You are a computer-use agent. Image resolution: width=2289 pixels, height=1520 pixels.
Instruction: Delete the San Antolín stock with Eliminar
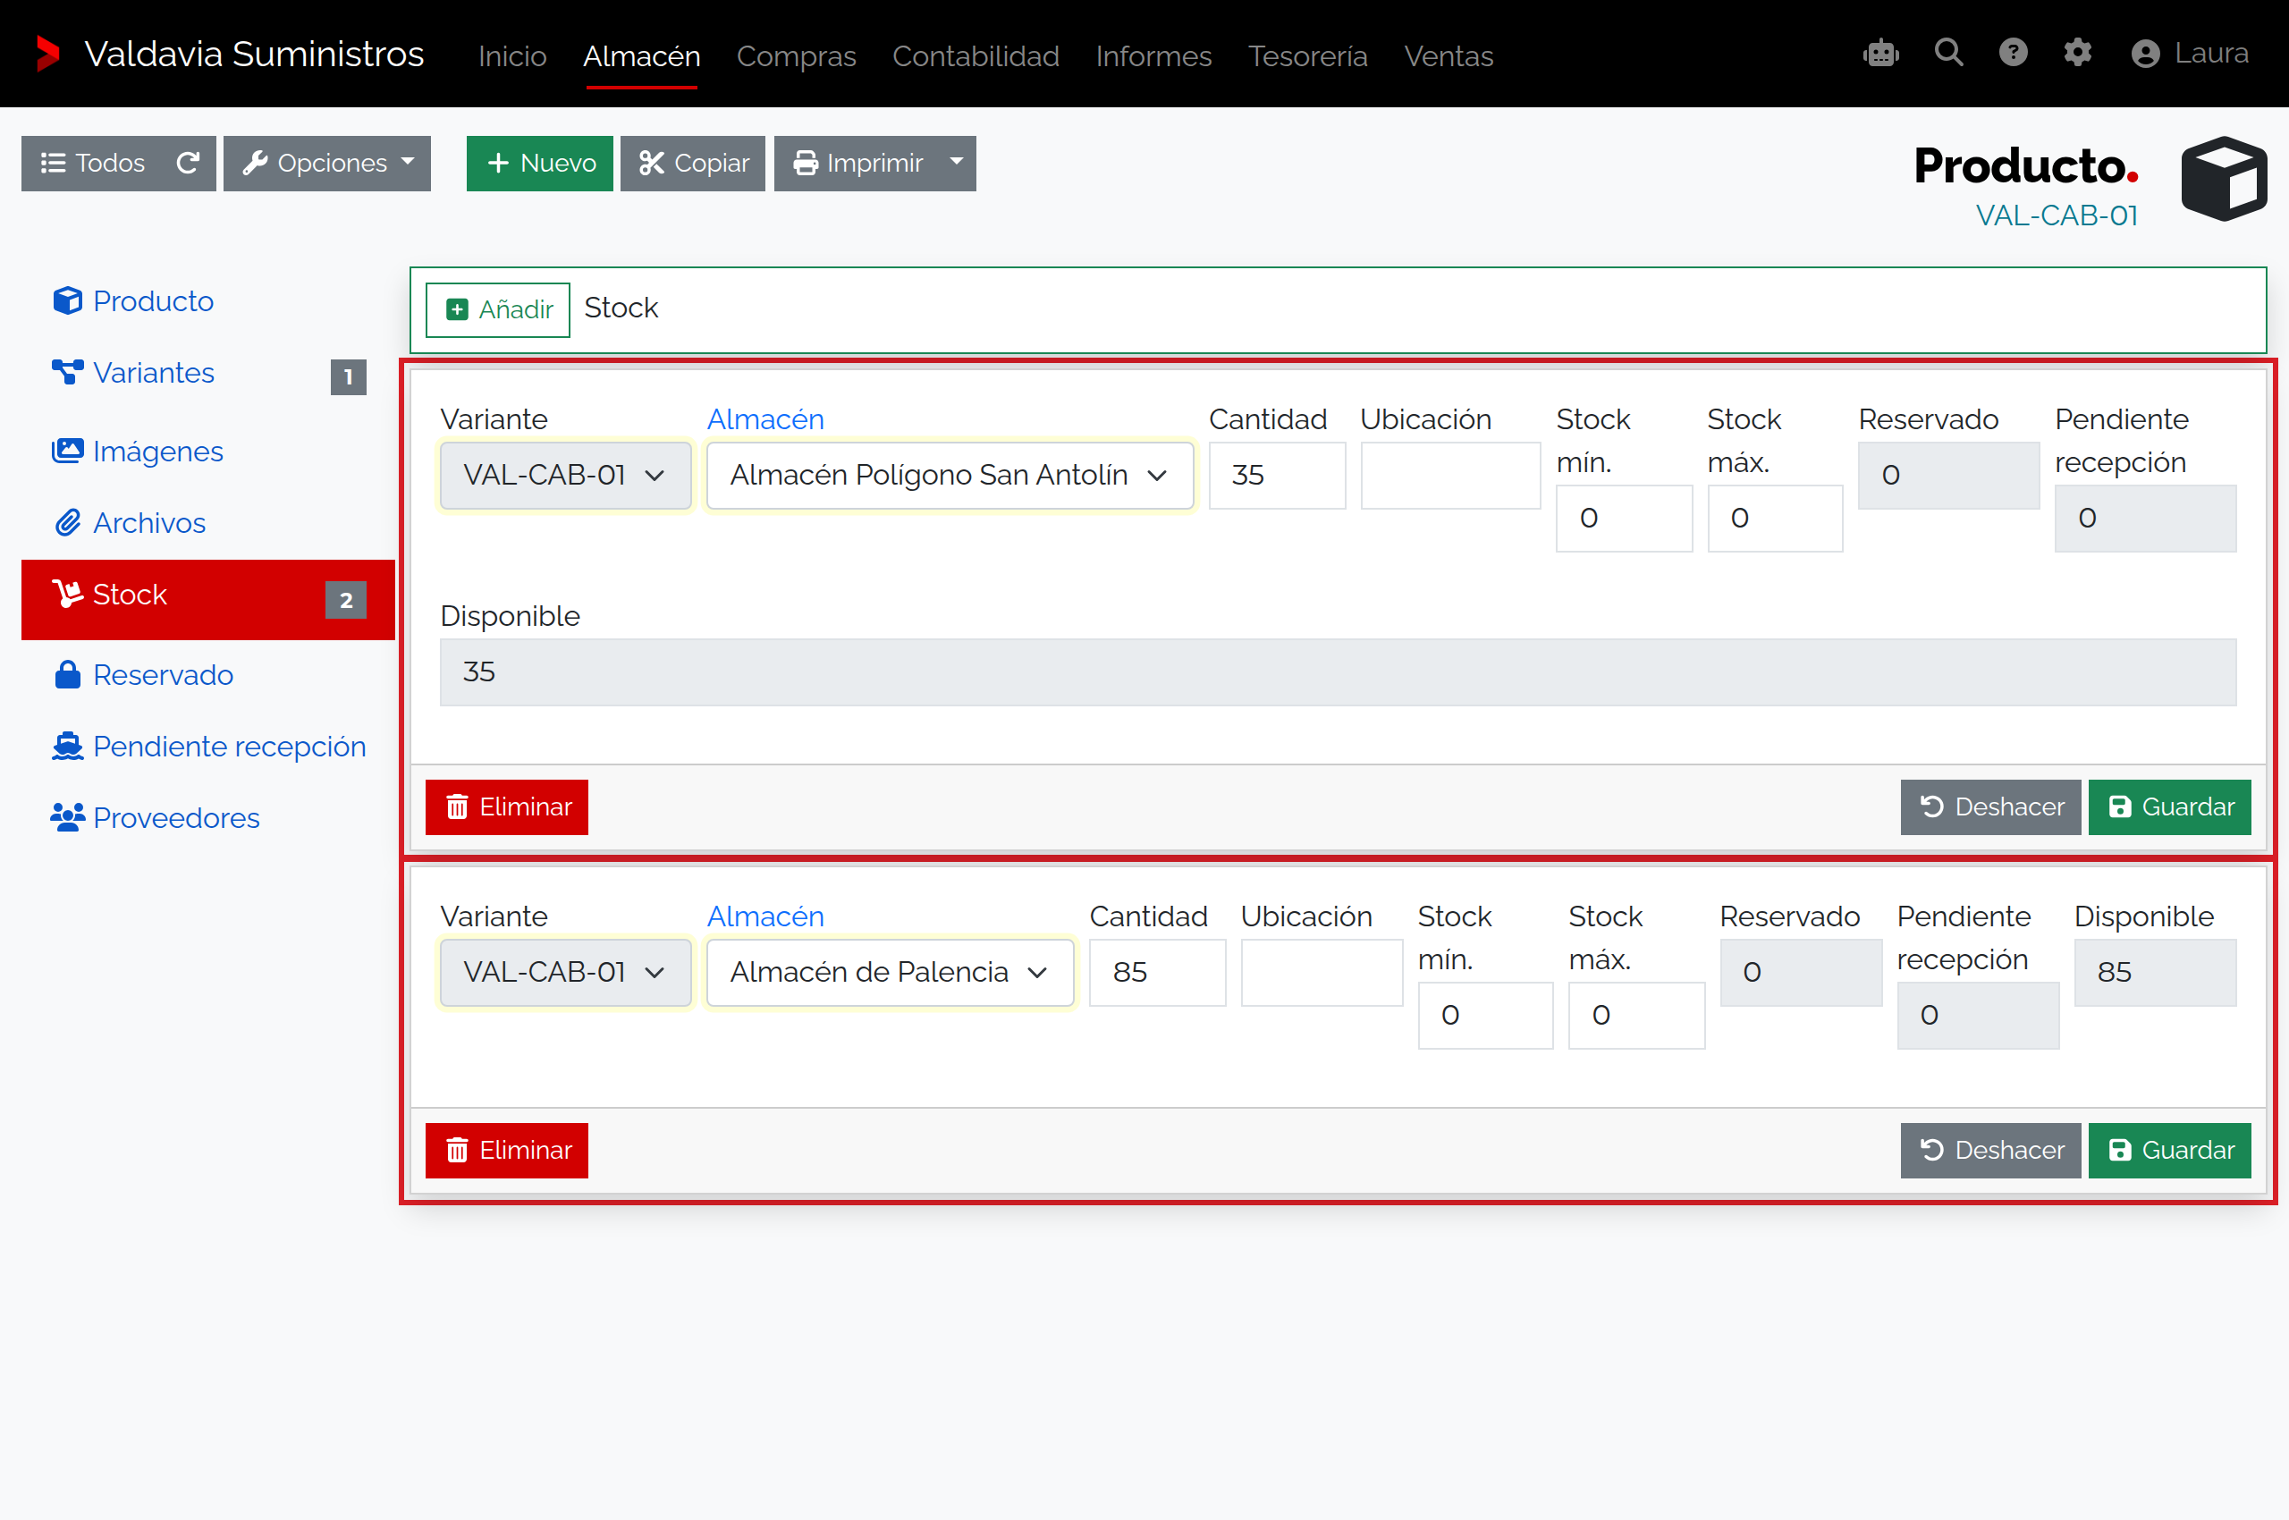tap(506, 807)
